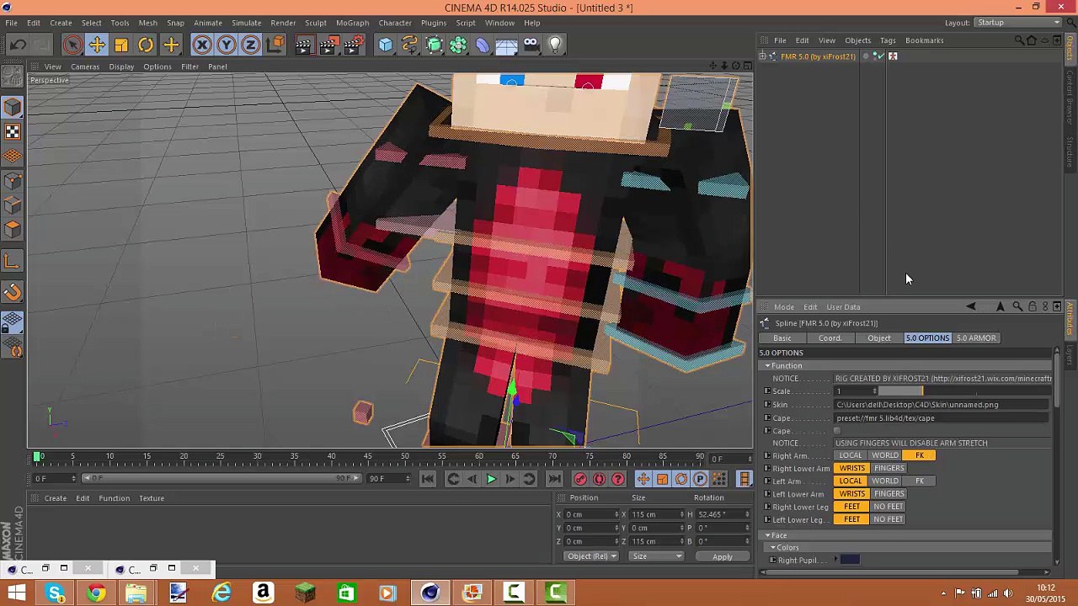Select Texture mode checkerboard icon
Image resolution: width=1078 pixels, height=606 pixels.
click(13, 131)
